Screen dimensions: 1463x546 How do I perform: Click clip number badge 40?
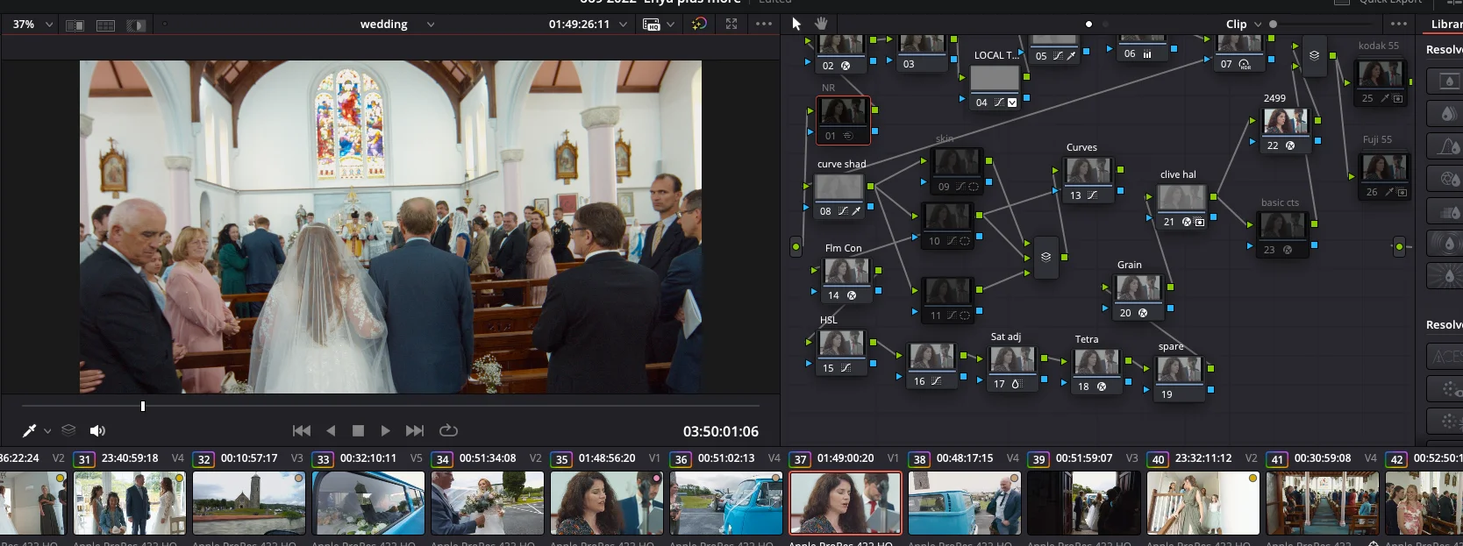coord(1159,459)
